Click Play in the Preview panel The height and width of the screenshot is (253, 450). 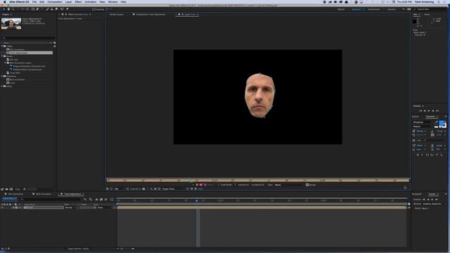click(x=429, y=111)
